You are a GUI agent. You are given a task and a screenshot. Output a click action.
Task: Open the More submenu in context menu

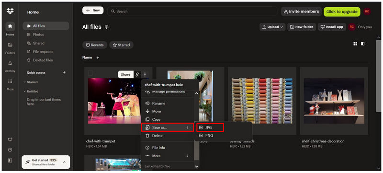[x=168, y=156]
